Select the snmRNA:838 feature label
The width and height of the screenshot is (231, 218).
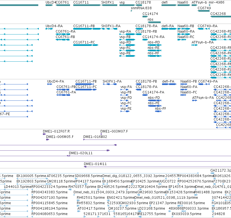tap(141, 8)
